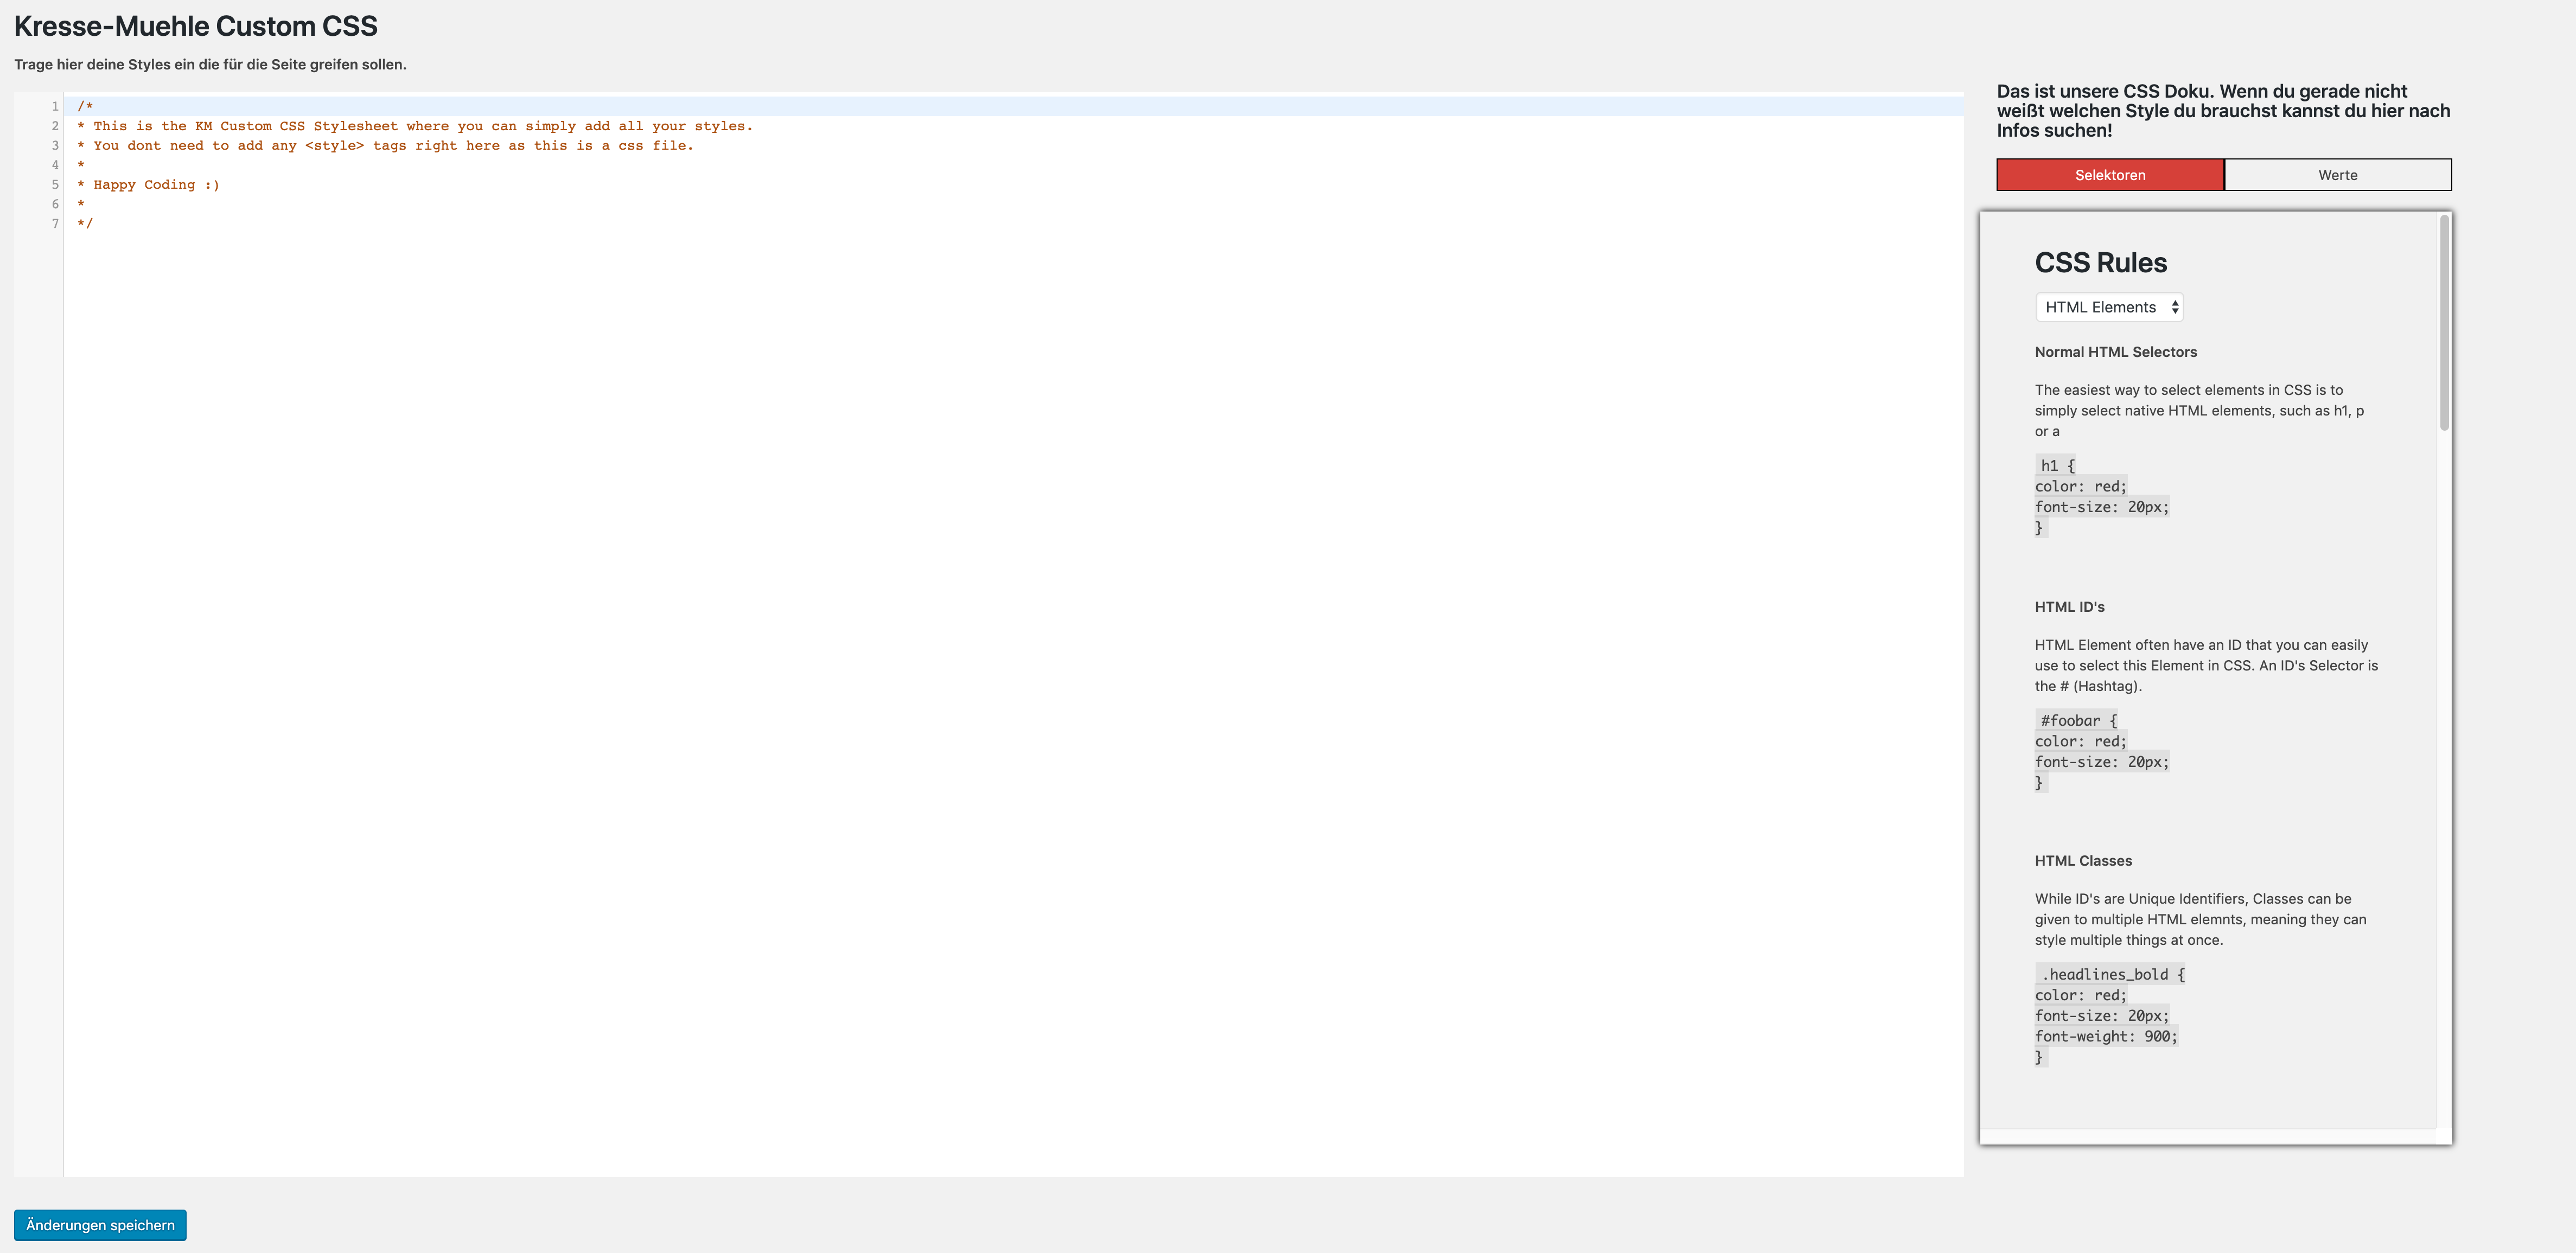Click the Änderungen speichern button
The height and width of the screenshot is (1253, 2576).
point(100,1225)
